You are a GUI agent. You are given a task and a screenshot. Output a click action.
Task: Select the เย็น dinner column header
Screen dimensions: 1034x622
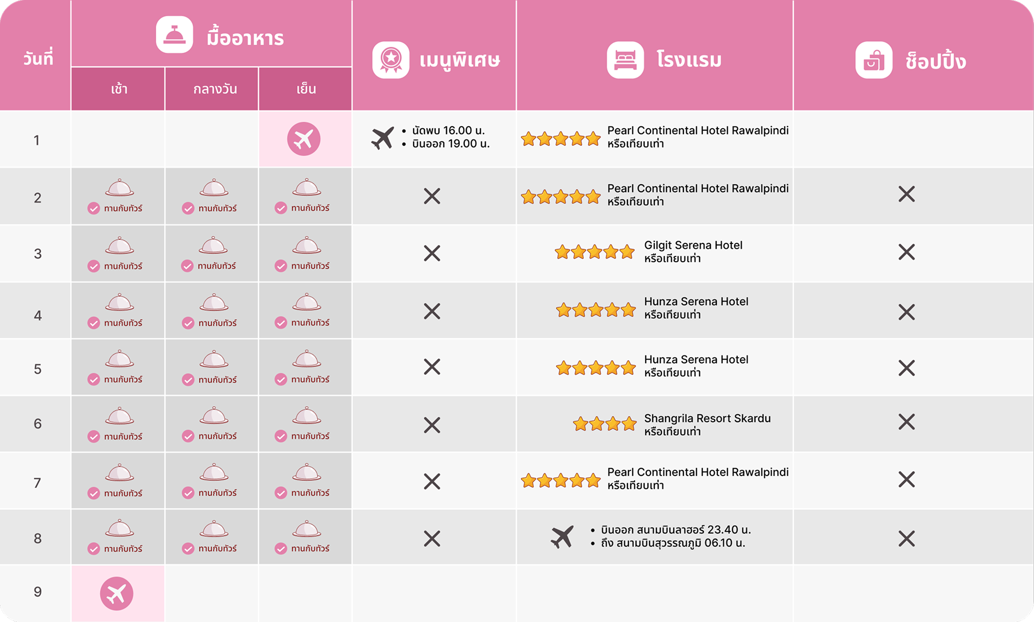(306, 89)
